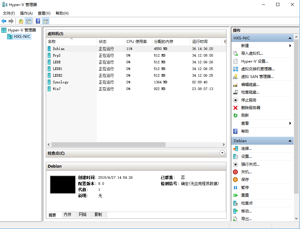Toggle the console tree toolbar icon
Viewport: 300px width, 229px height.
click(x=29, y=21)
